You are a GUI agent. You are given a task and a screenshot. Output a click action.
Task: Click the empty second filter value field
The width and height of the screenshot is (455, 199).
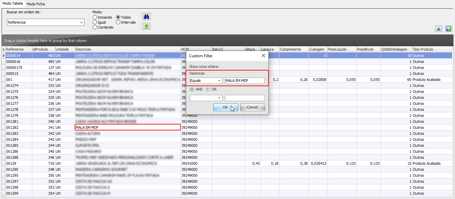click(245, 98)
